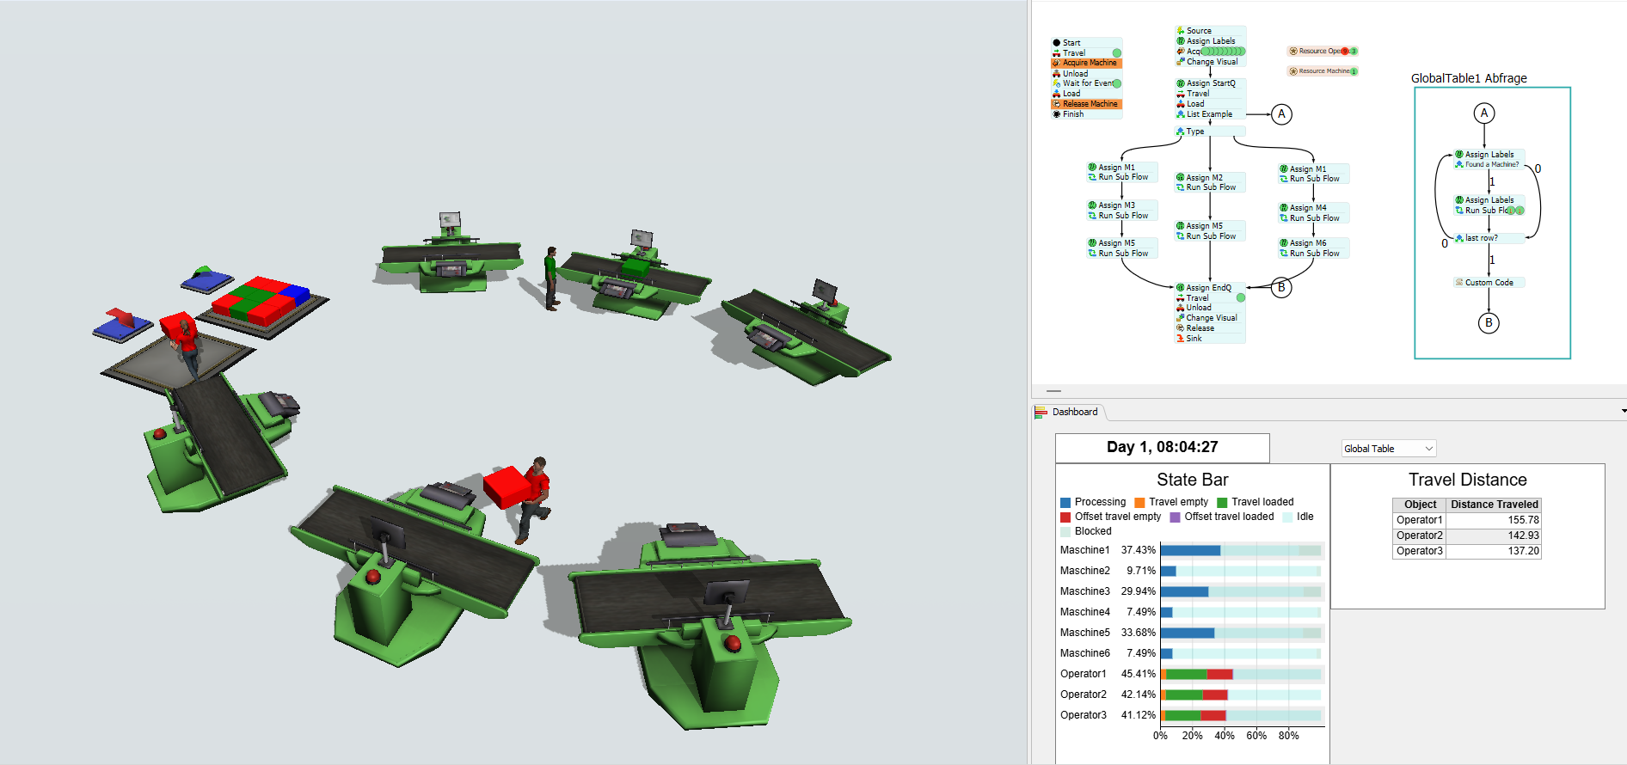Select the Assign StartQ activity icon

(x=1181, y=83)
